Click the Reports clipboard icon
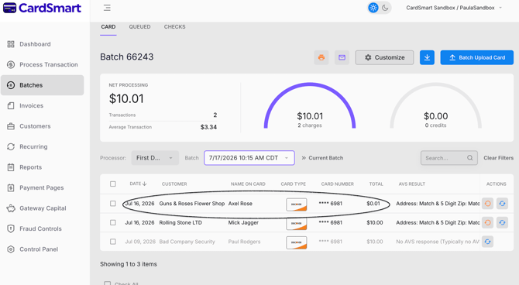 11,167
